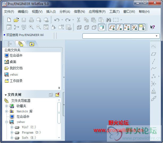Click the folder tree vertical scrollbar
The width and height of the screenshot is (163, 143).
pyautogui.click(x=59, y=113)
